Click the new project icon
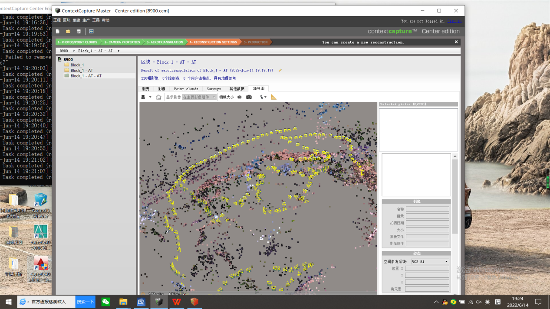This screenshot has width=550, height=309. click(58, 32)
